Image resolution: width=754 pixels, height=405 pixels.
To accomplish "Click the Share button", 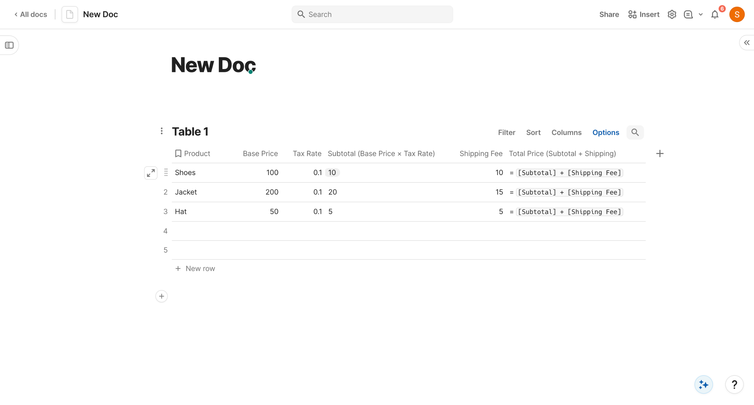I will [x=609, y=14].
